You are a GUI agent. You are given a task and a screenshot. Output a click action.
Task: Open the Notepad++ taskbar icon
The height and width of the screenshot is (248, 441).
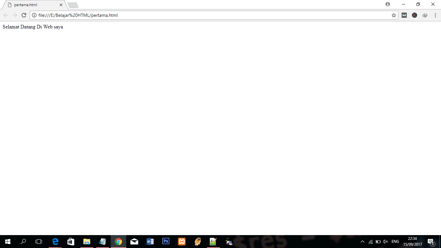213,242
